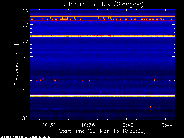Click the 80 frequency tick label
The width and height of the screenshot is (184, 138).
click(25, 118)
